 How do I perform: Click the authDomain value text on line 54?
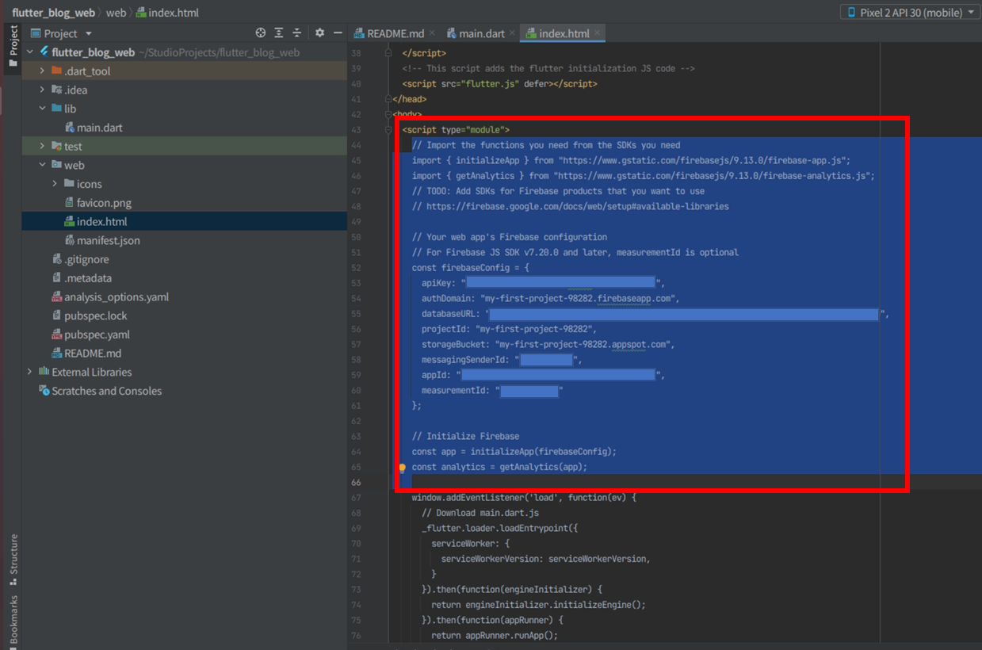pyautogui.click(x=577, y=298)
